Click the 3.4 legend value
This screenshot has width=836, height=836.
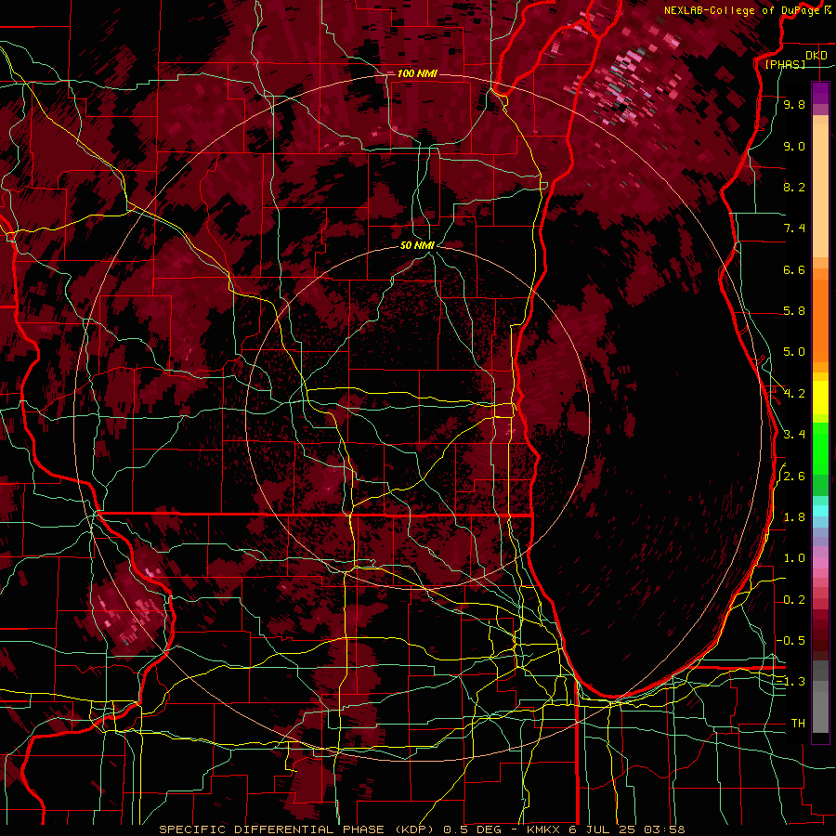point(794,434)
